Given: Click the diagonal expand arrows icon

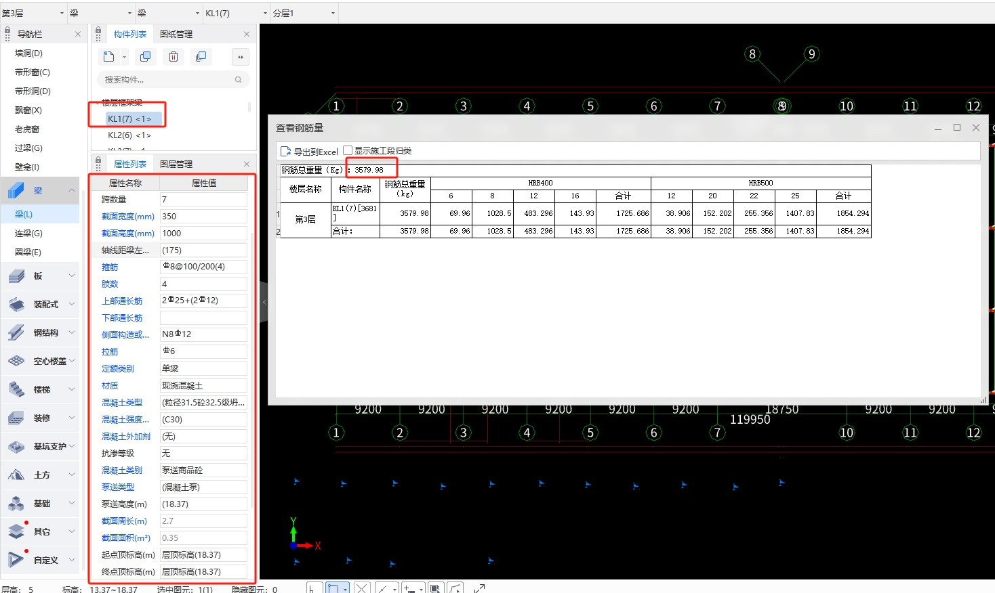Looking at the screenshot, I should click(x=479, y=588).
